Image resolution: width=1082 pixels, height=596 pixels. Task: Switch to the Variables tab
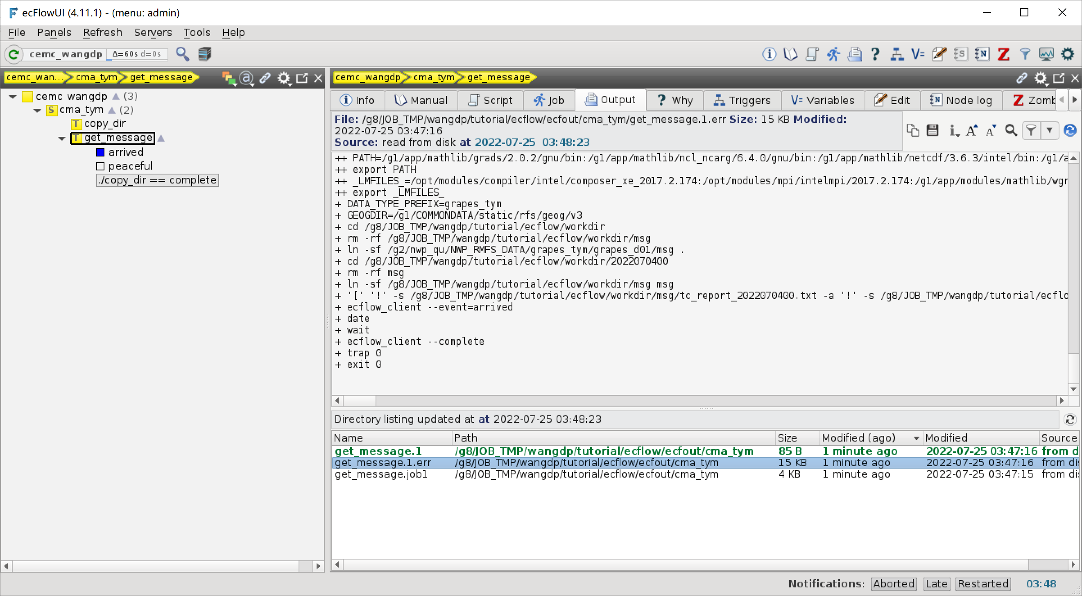[822, 100]
